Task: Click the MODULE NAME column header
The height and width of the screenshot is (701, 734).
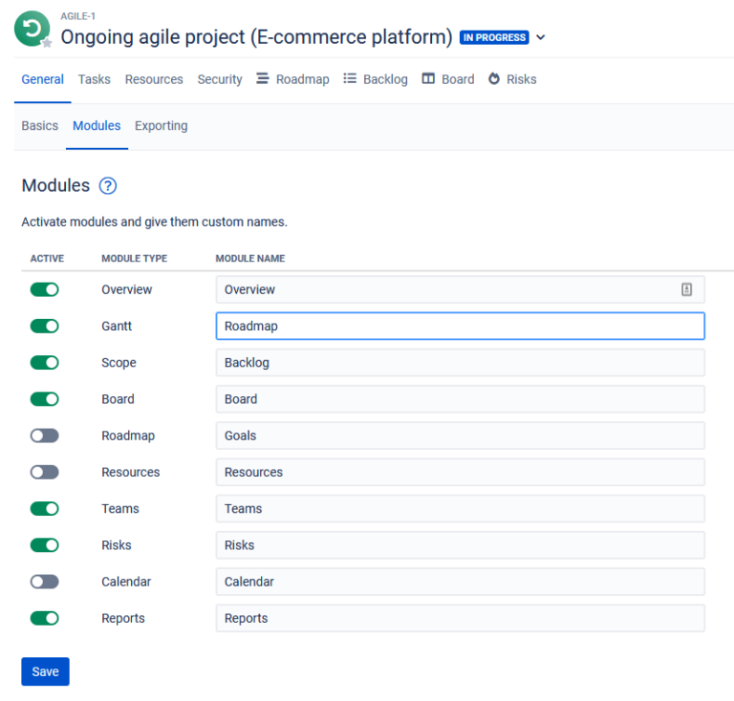Action: pyautogui.click(x=250, y=258)
